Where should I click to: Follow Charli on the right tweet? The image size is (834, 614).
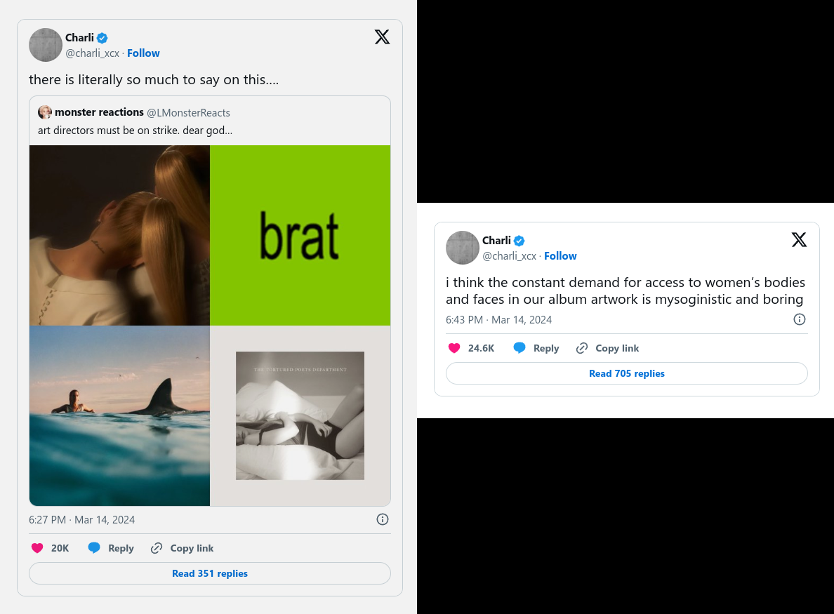pos(560,256)
